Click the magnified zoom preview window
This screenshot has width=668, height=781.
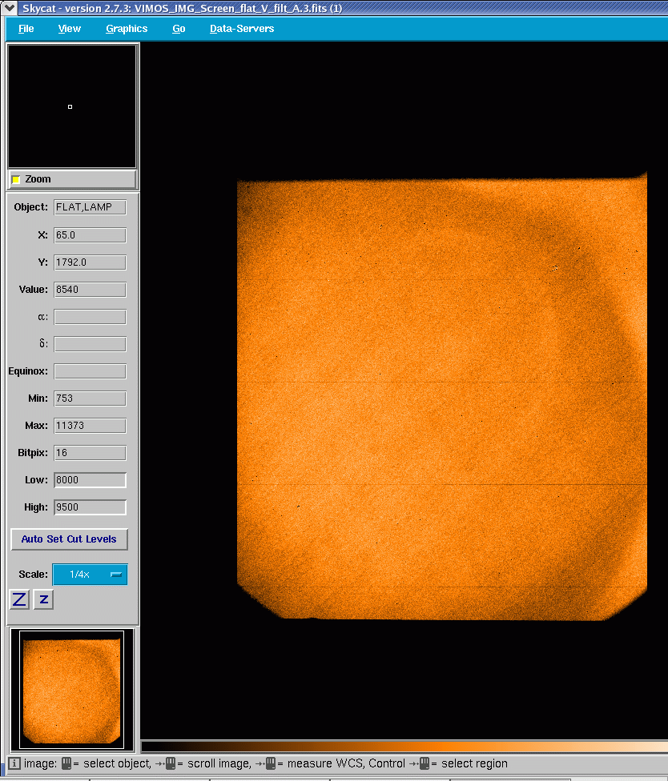point(72,106)
